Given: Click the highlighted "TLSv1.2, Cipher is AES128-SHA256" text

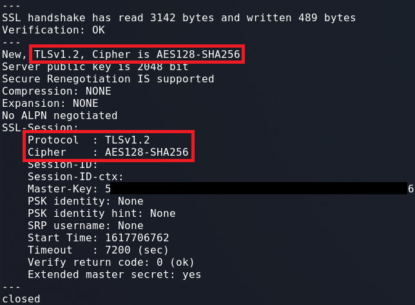Looking at the screenshot, I should point(137,55).
